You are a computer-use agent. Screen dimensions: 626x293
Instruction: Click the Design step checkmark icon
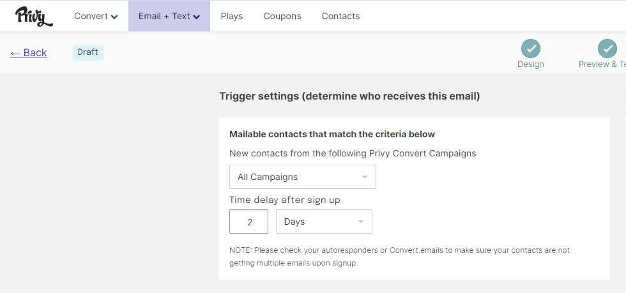click(530, 48)
